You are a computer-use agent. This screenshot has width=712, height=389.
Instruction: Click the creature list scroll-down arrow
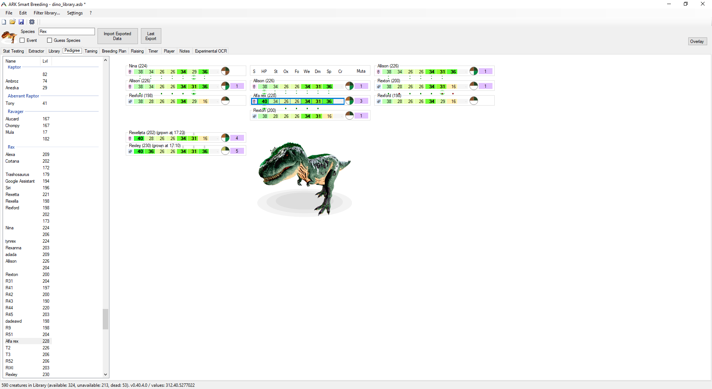pos(106,375)
